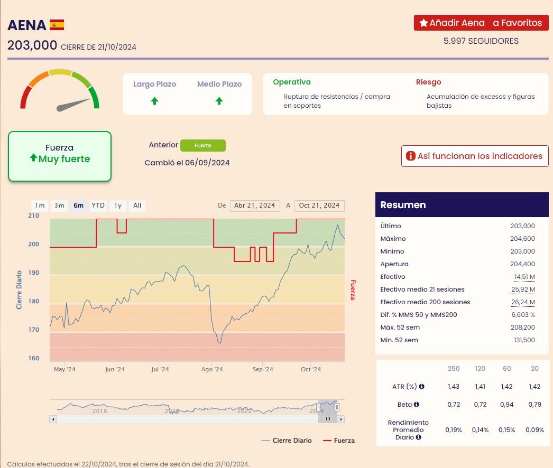The width and height of the screenshot is (553, 468).
Task: Toggle the Cierre Diario legend series
Action: pos(287,441)
